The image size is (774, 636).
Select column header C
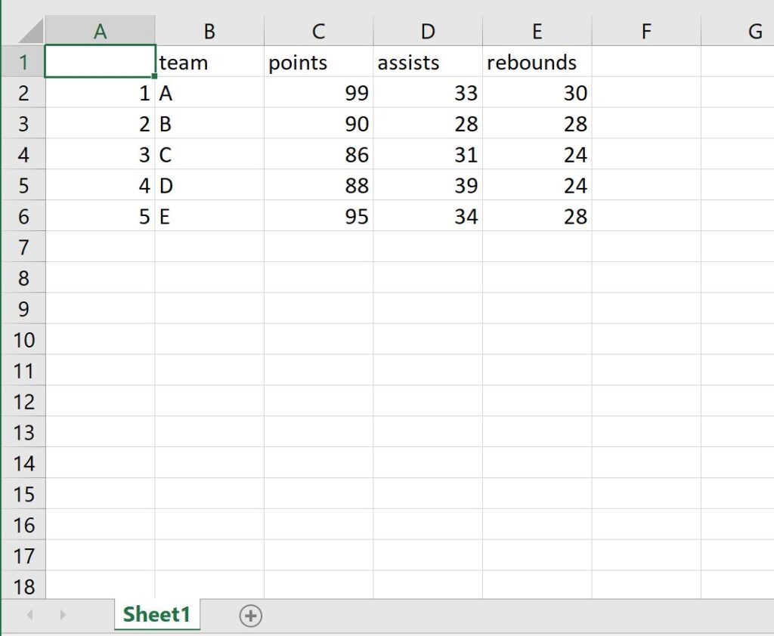[x=317, y=31]
